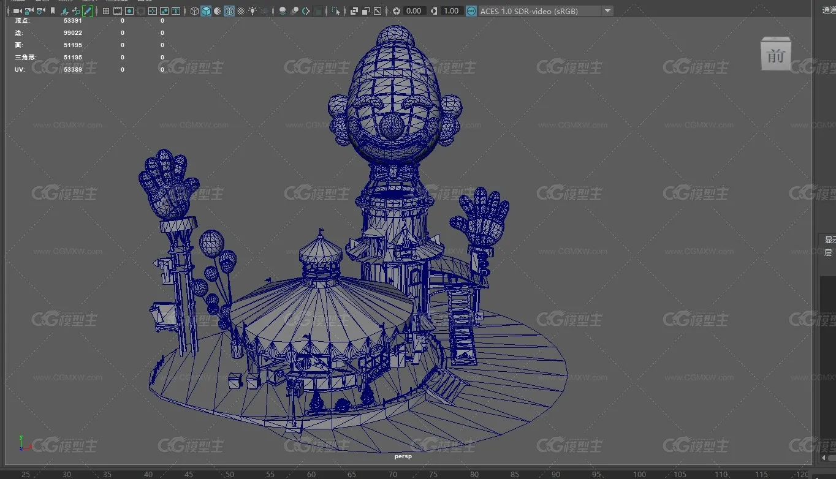The height and width of the screenshot is (479, 836).
Task: Click the Select Camera icon
Action: [x=17, y=11]
